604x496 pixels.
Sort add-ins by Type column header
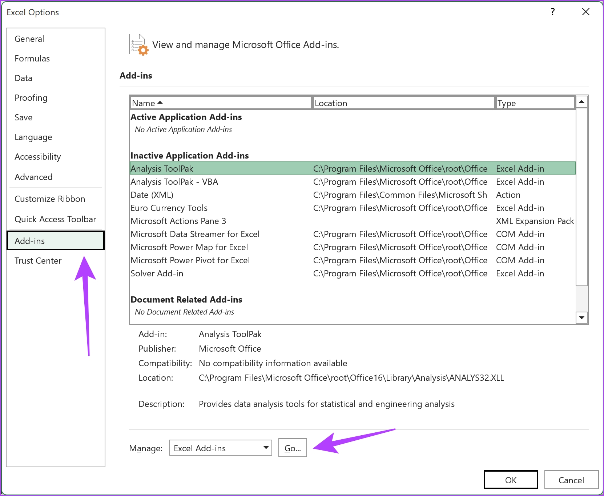535,103
